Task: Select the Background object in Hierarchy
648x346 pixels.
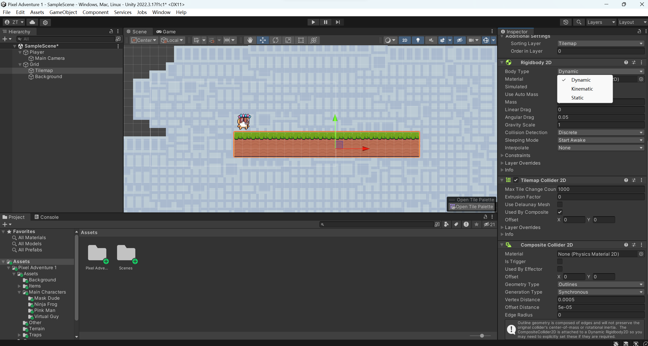Action: (48, 77)
